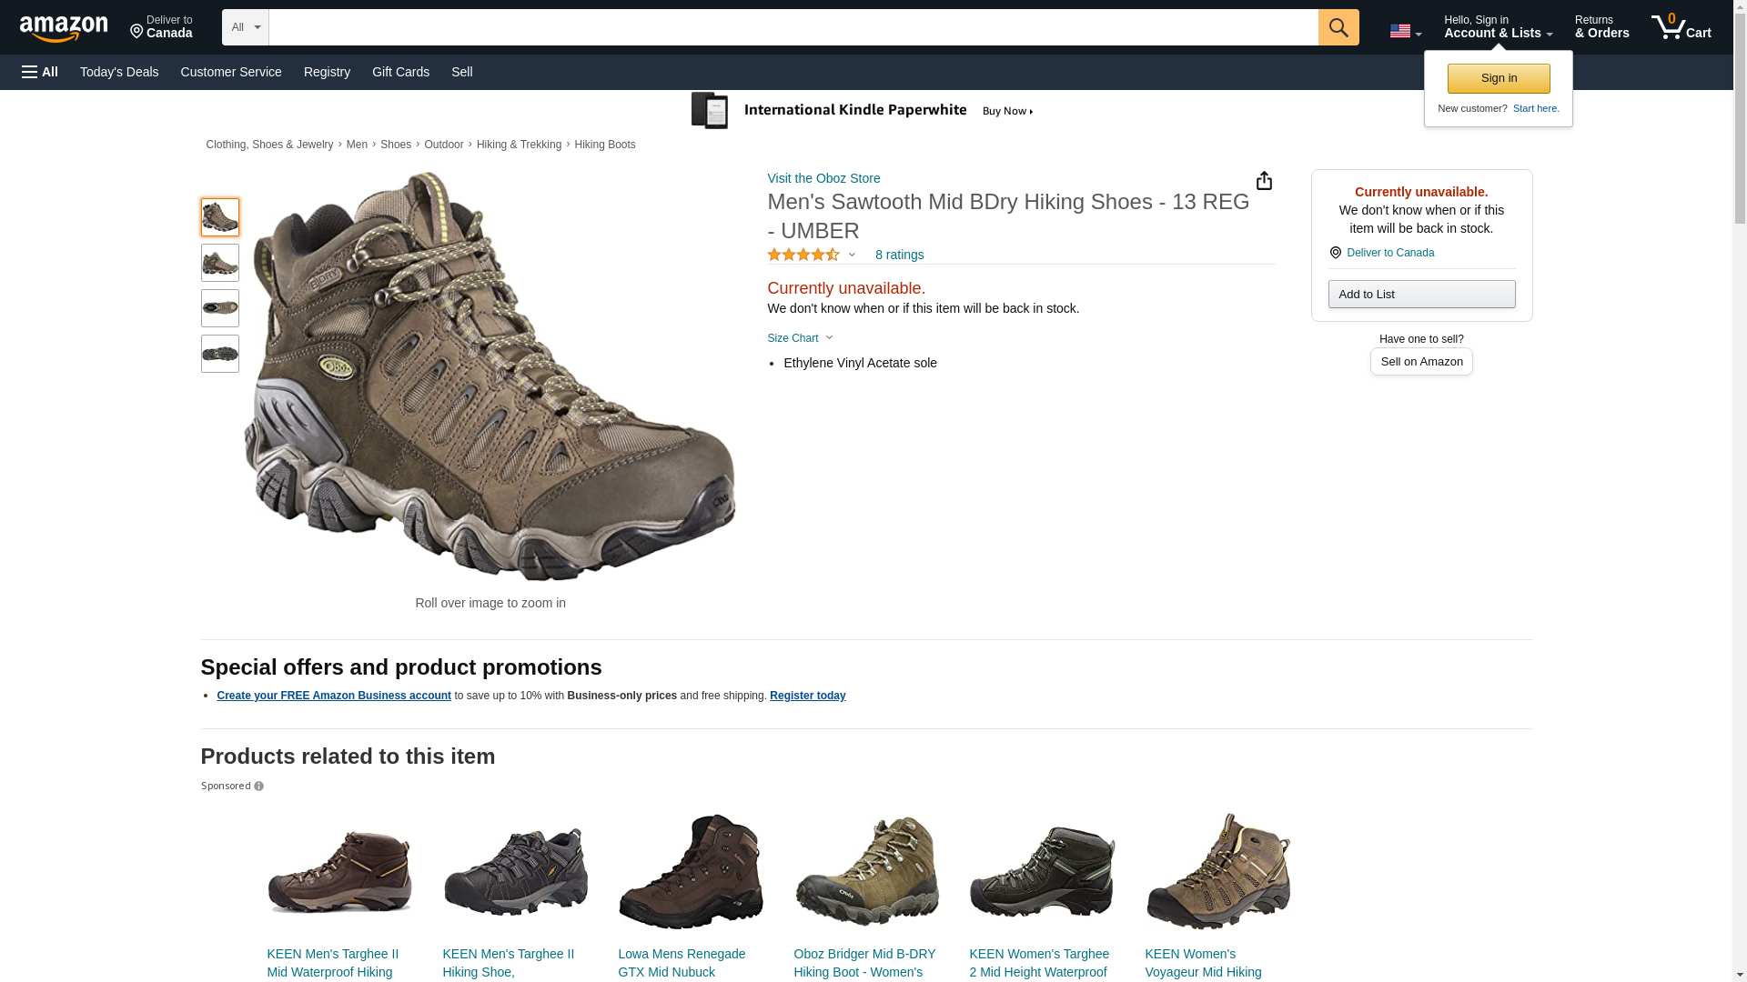Screen dimensions: 1747x982
Task: Click into the Amazon search field
Action: (792, 27)
